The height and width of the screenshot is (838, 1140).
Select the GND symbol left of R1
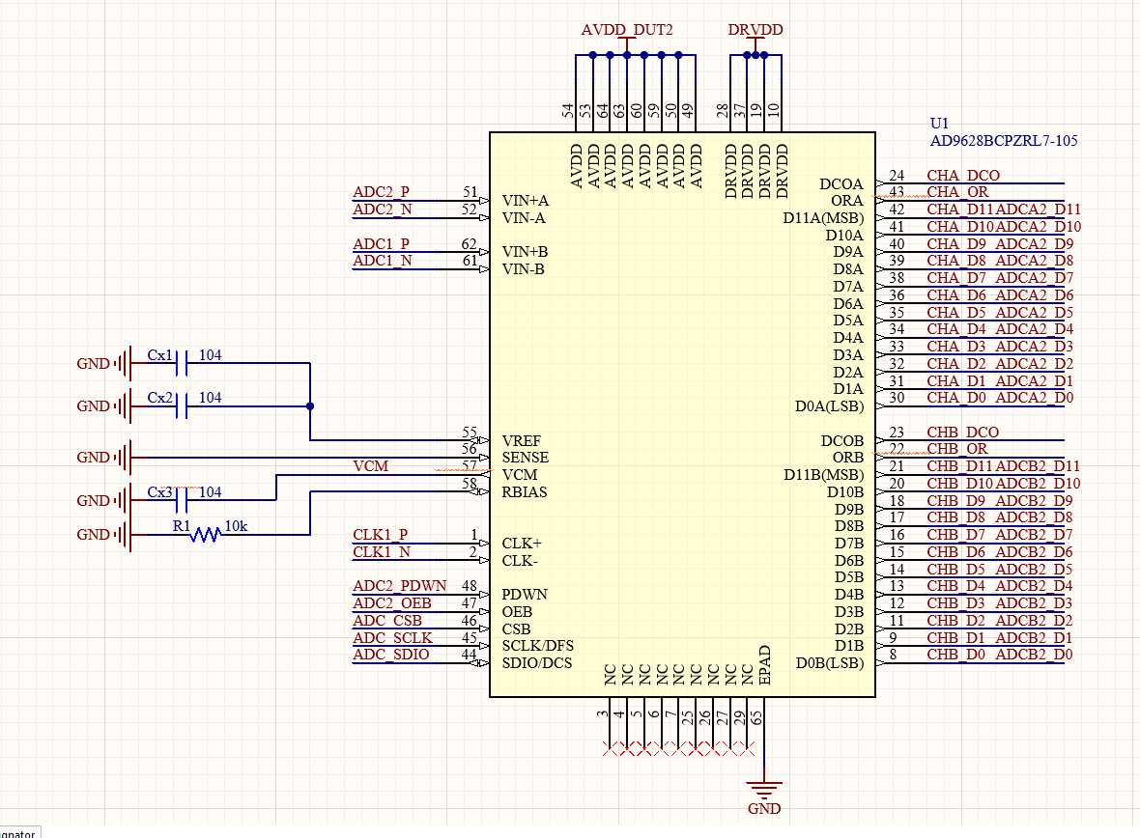(x=123, y=534)
